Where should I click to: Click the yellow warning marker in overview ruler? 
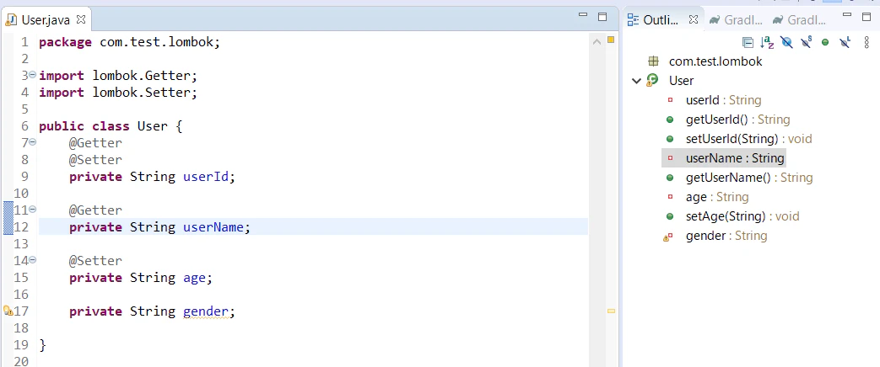coord(611,311)
